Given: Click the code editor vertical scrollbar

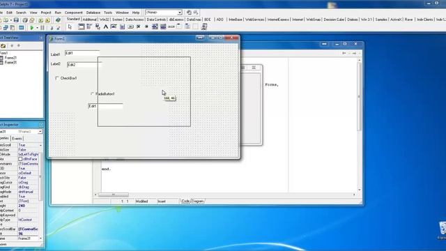Looking at the screenshot, I should click(x=360, y=125).
